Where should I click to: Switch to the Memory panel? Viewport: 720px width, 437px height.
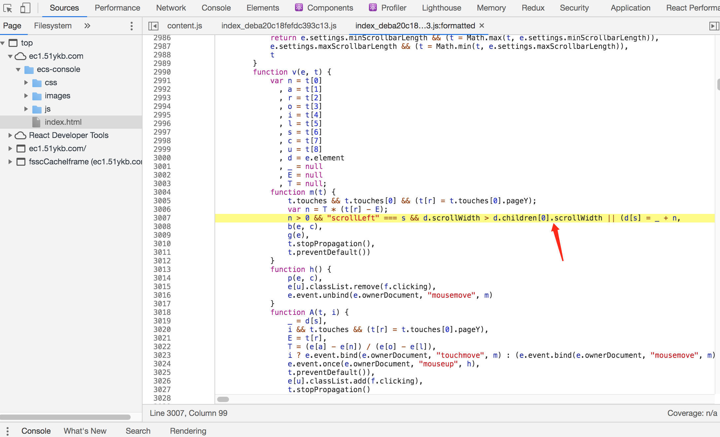pyautogui.click(x=491, y=8)
